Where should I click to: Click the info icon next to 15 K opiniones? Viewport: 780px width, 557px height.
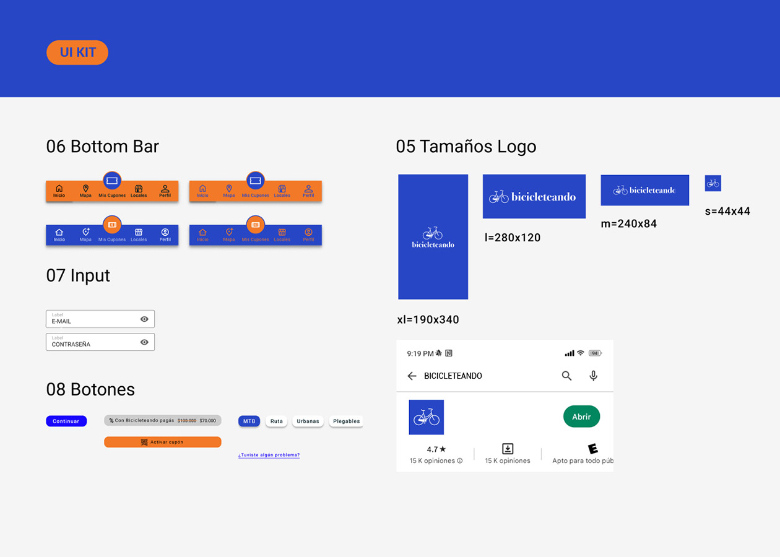(x=459, y=461)
